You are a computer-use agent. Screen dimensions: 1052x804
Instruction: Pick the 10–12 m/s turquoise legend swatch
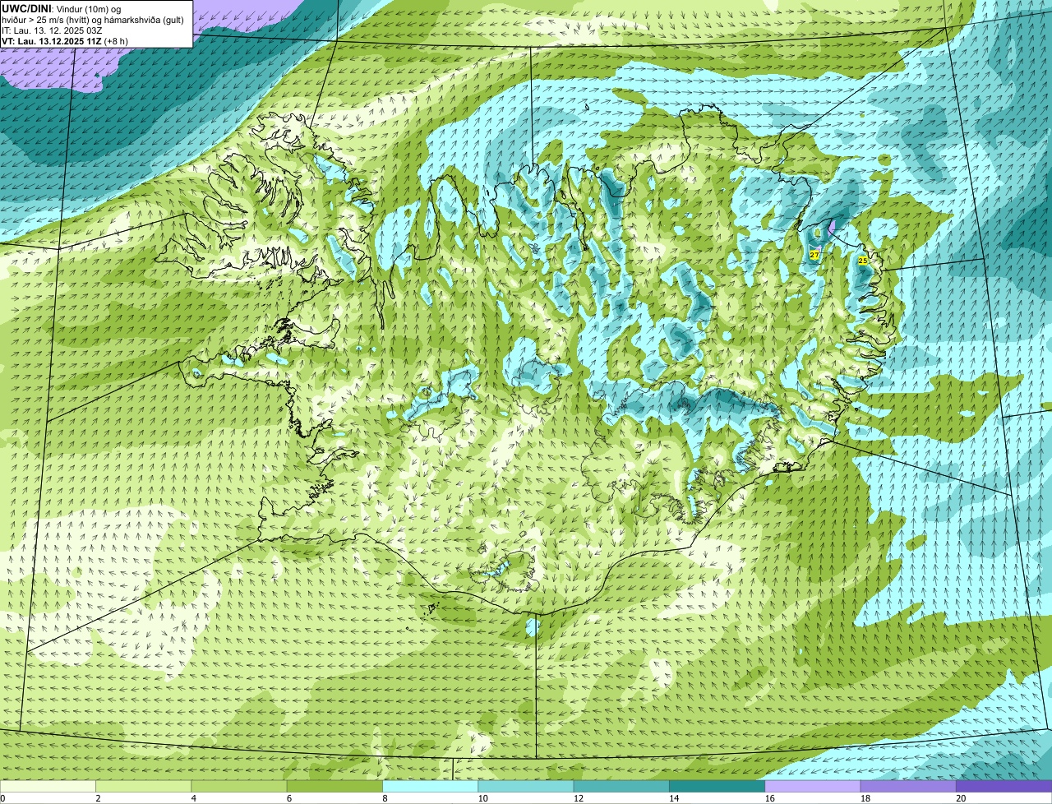click(x=526, y=786)
